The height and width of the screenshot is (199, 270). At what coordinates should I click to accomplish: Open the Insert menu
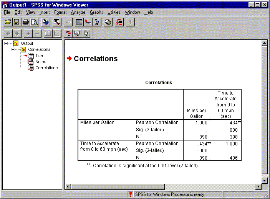tap(45, 12)
